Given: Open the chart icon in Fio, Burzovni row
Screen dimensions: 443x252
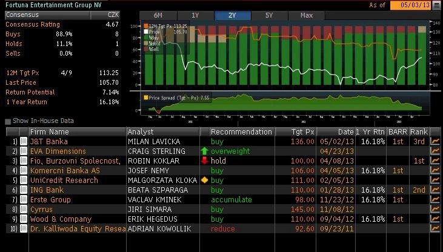Looking at the screenshot, I should (435, 161).
